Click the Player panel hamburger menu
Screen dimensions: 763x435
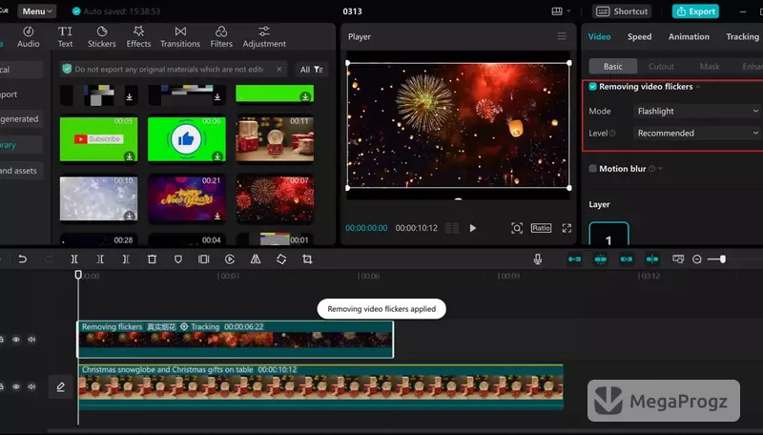pyautogui.click(x=562, y=36)
